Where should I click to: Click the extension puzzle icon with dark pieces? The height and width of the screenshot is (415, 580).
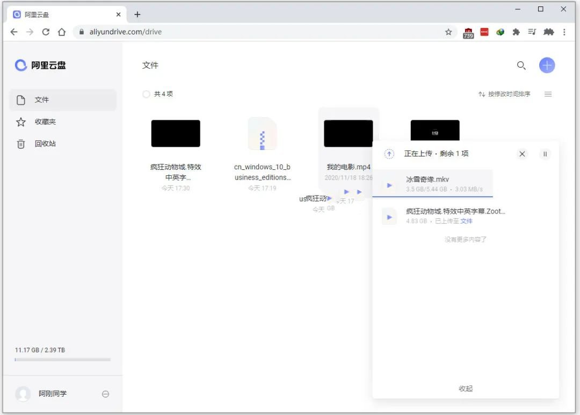[x=548, y=32]
